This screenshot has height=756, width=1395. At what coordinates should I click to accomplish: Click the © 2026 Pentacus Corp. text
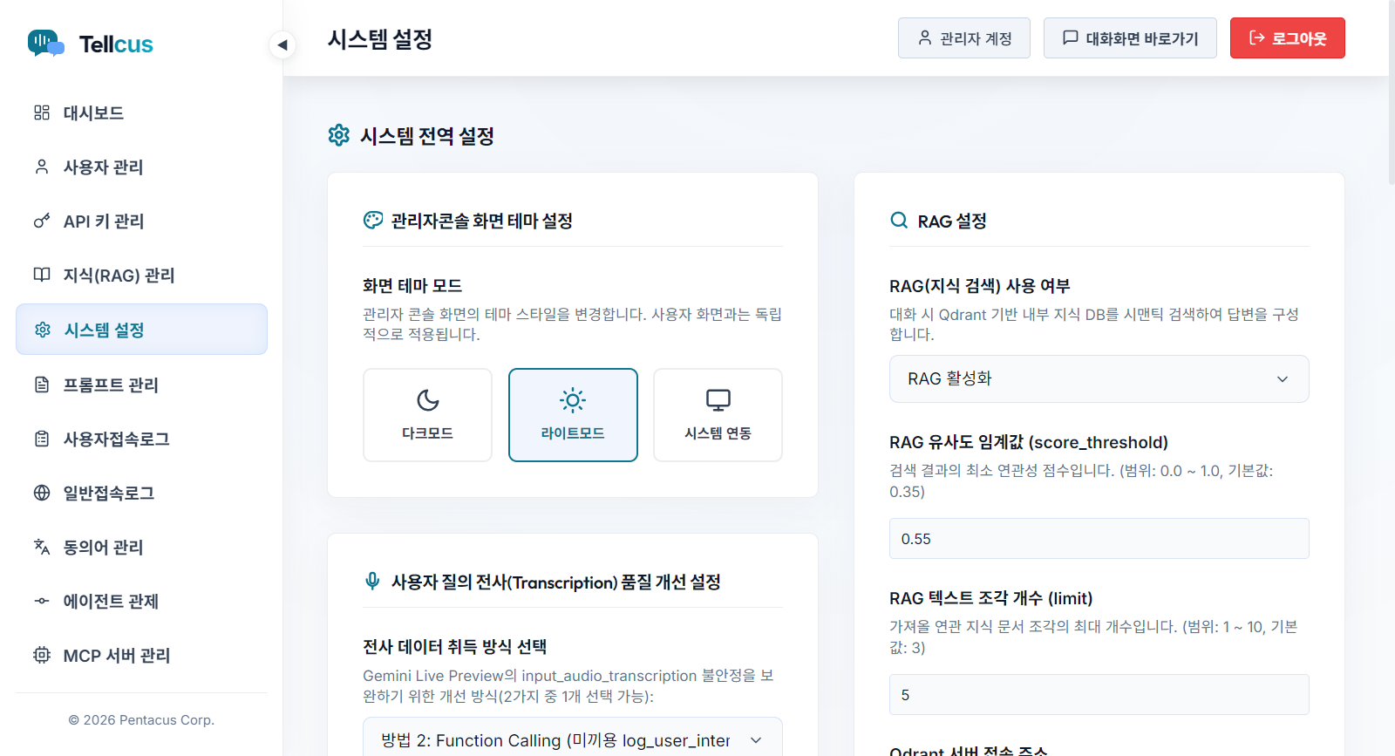[x=141, y=720]
